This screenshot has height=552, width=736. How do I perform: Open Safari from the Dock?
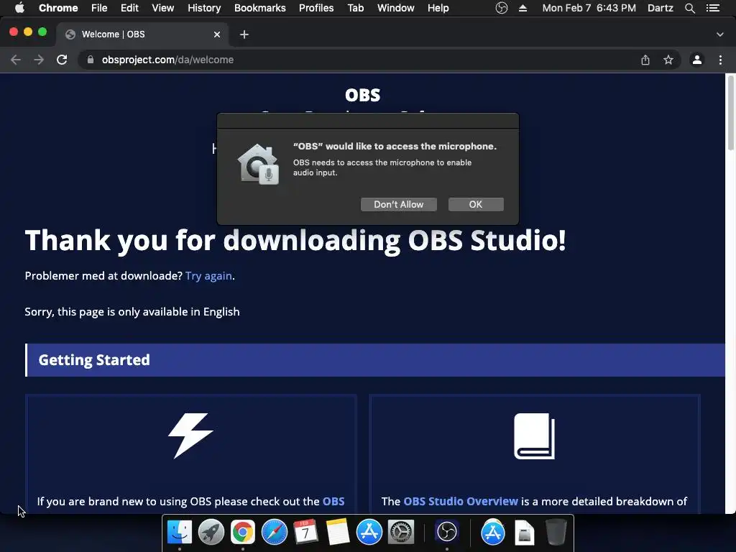click(274, 532)
